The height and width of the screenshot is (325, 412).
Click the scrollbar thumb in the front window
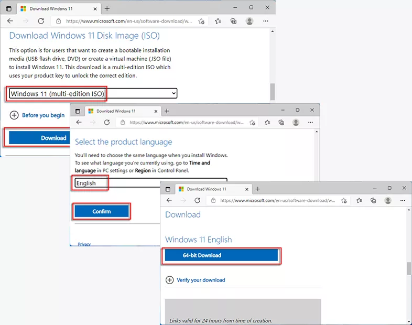pyautogui.click(x=409, y=268)
